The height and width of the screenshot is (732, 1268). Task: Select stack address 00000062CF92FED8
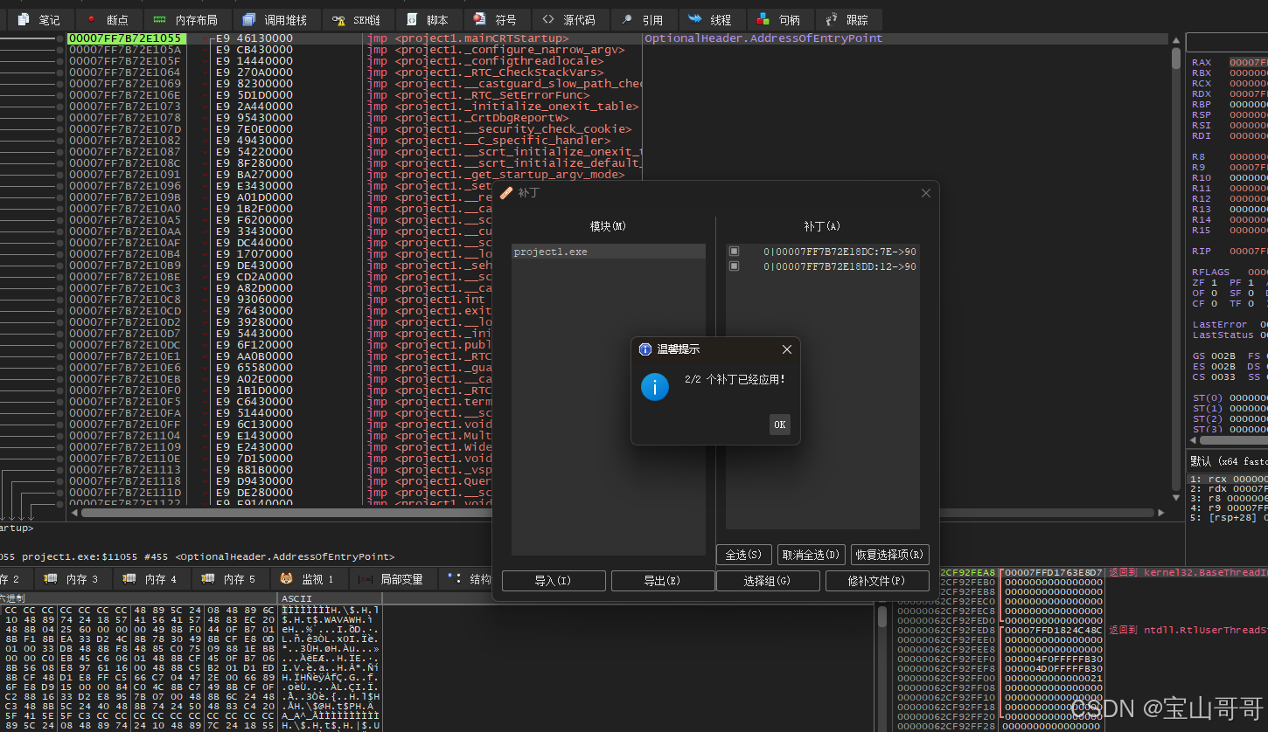945,629
